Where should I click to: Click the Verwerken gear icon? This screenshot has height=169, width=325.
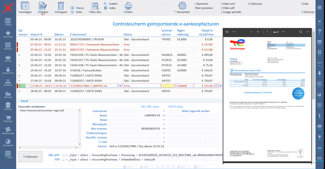click(182, 5)
